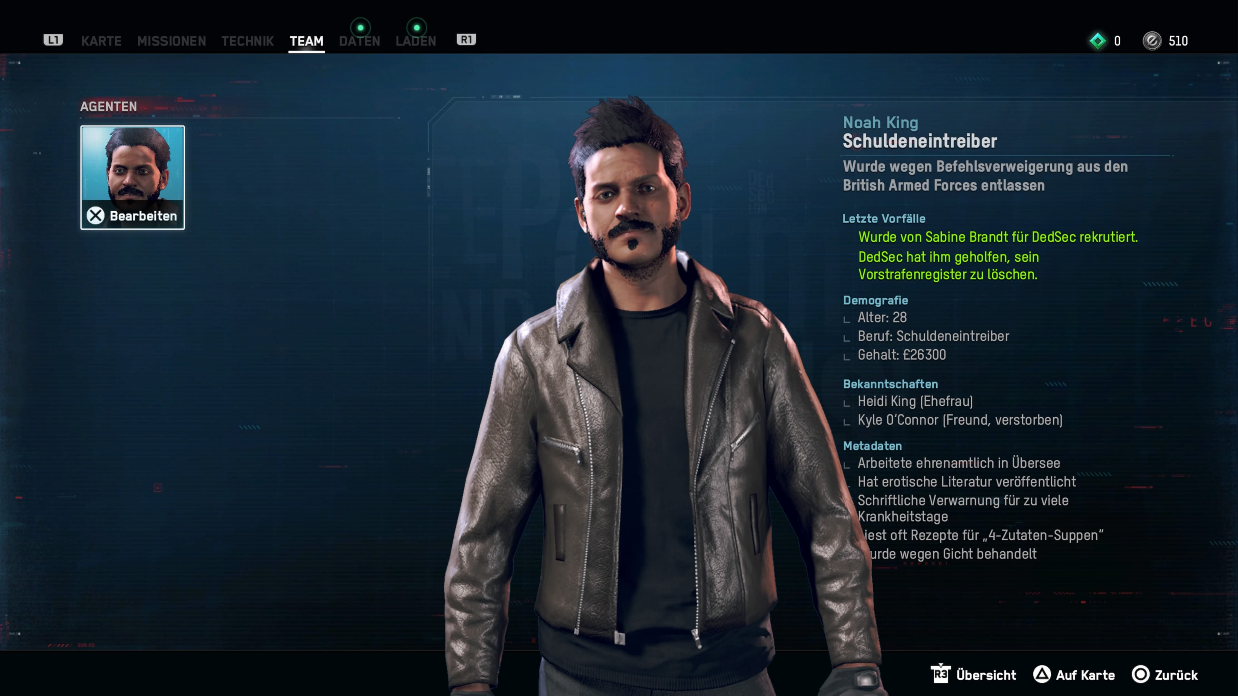Click the notification dot above LADEN
The image size is (1238, 696).
coord(417,27)
